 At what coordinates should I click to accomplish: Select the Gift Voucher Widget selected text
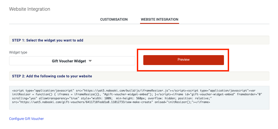click(69, 61)
